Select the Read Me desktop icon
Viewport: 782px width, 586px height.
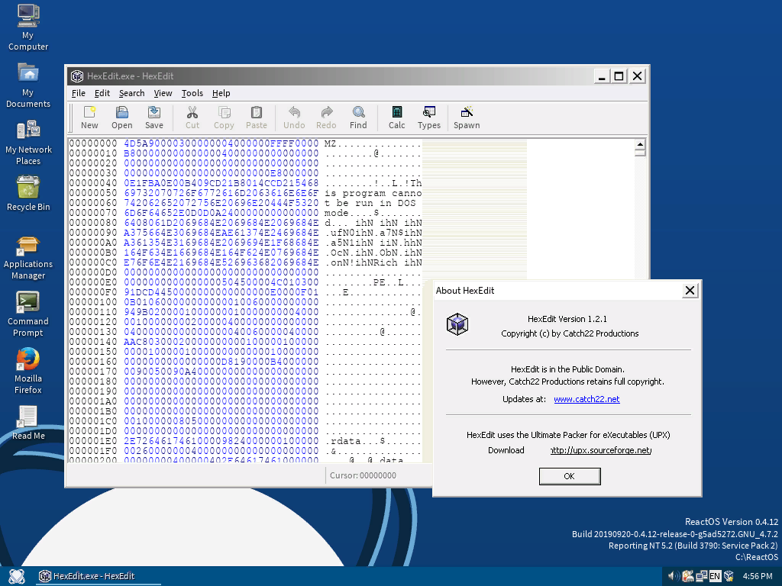[28, 423]
